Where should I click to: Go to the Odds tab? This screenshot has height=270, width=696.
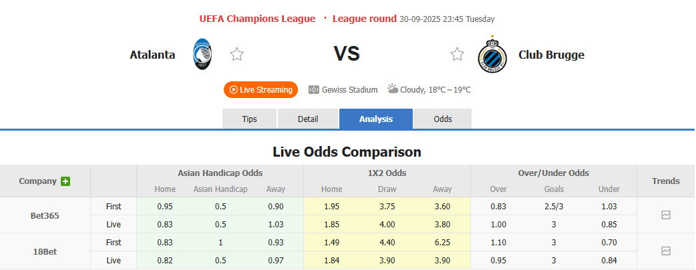click(443, 119)
